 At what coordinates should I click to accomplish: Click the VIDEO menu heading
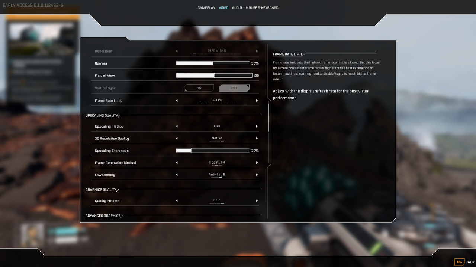pyautogui.click(x=223, y=7)
